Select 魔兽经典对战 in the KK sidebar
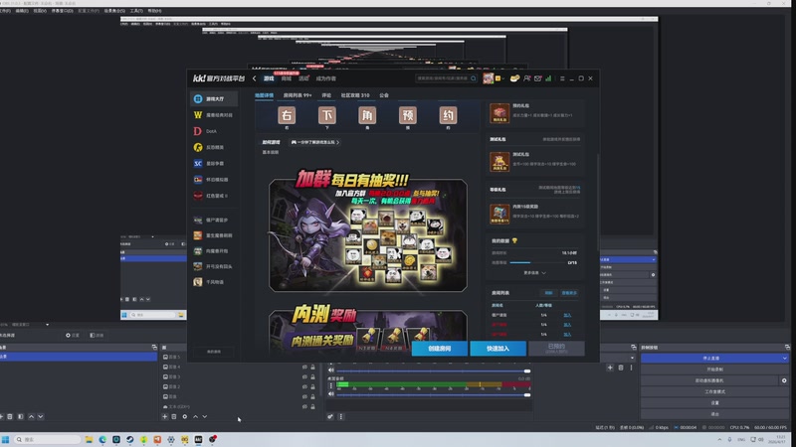The image size is (796, 447). (x=214, y=115)
